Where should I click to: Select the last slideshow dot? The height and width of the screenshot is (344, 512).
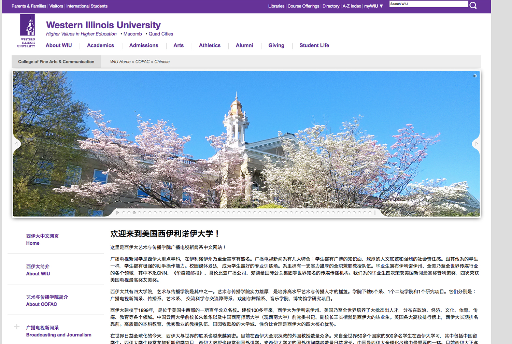point(370,213)
